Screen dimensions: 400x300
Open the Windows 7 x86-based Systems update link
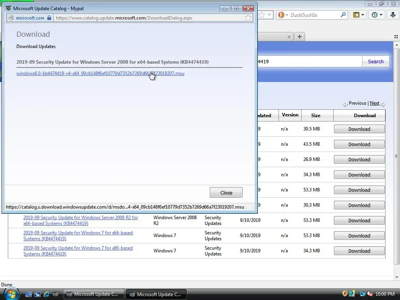point(78,251)
